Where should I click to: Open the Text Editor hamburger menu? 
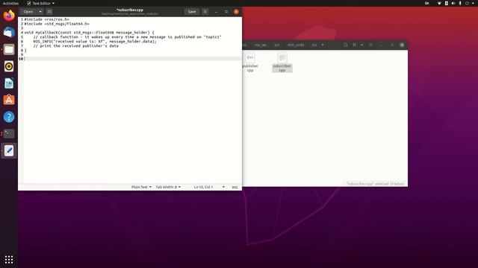(205, 12)
